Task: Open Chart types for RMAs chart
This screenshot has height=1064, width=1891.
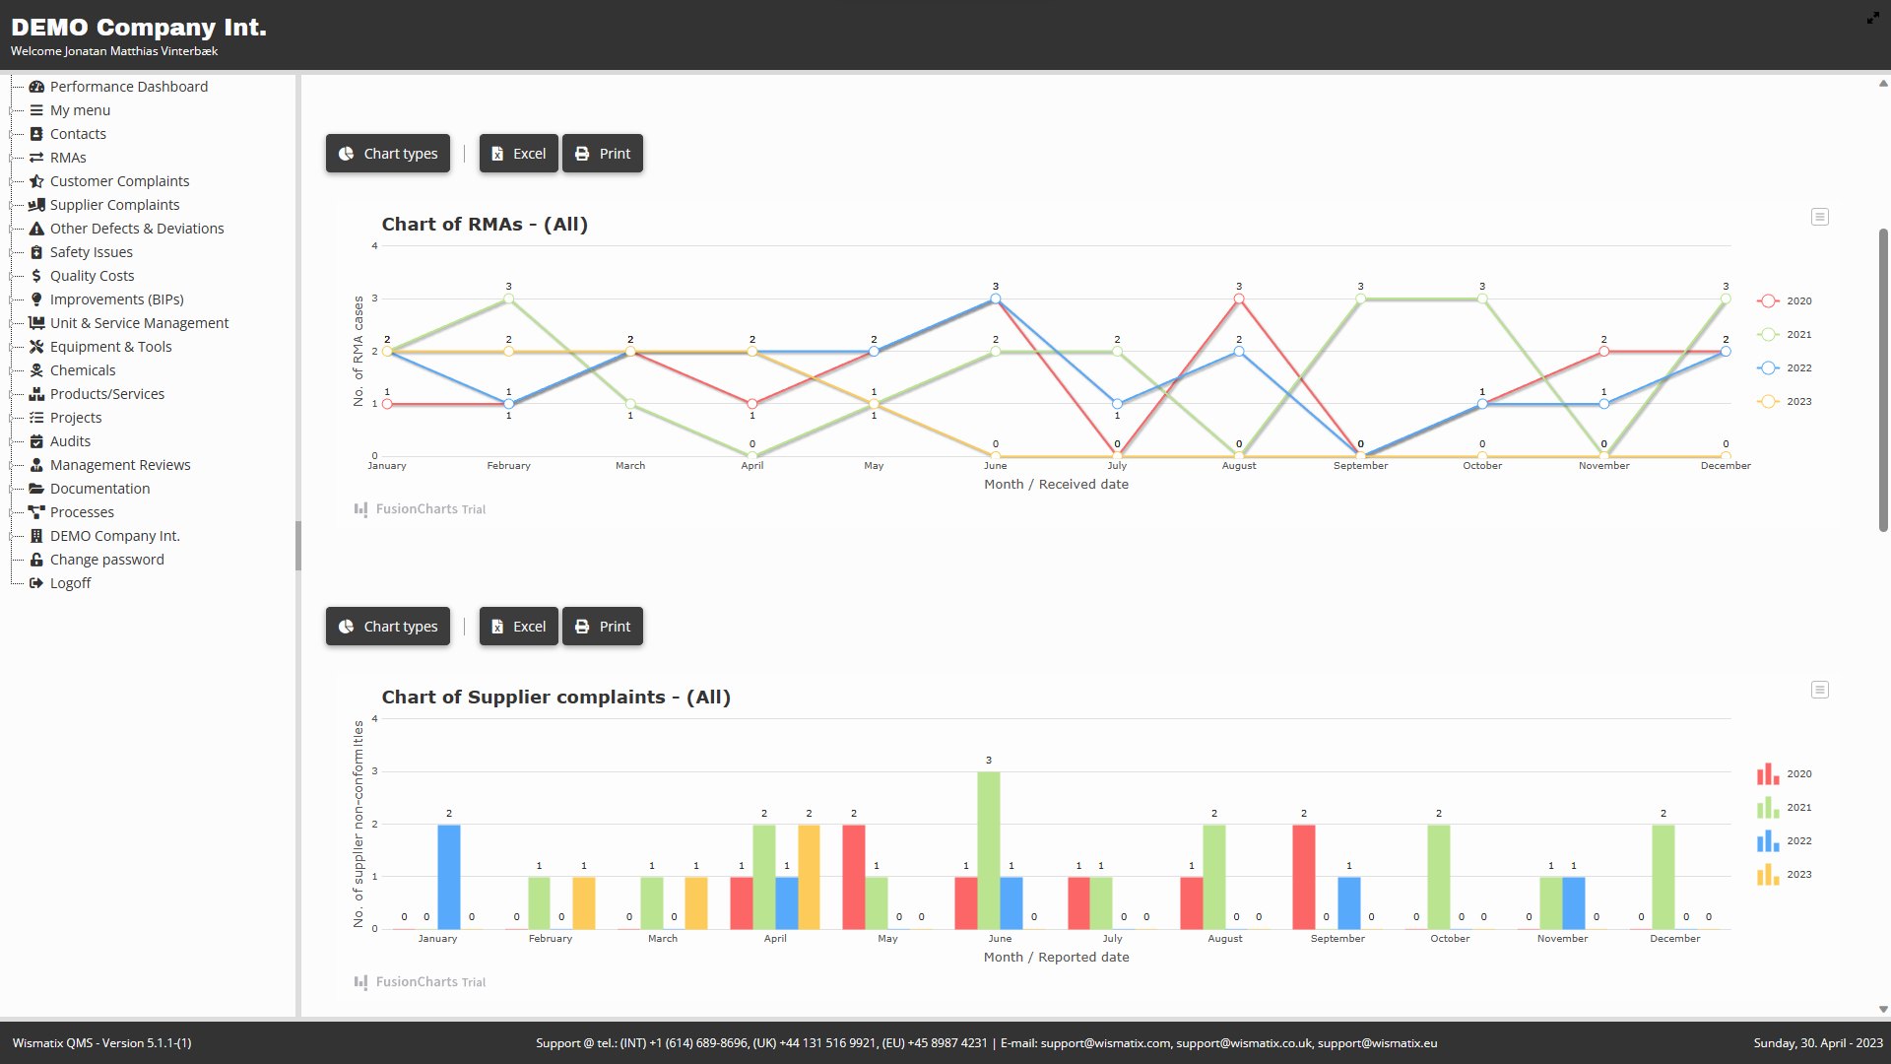Action: coord(388,154)
